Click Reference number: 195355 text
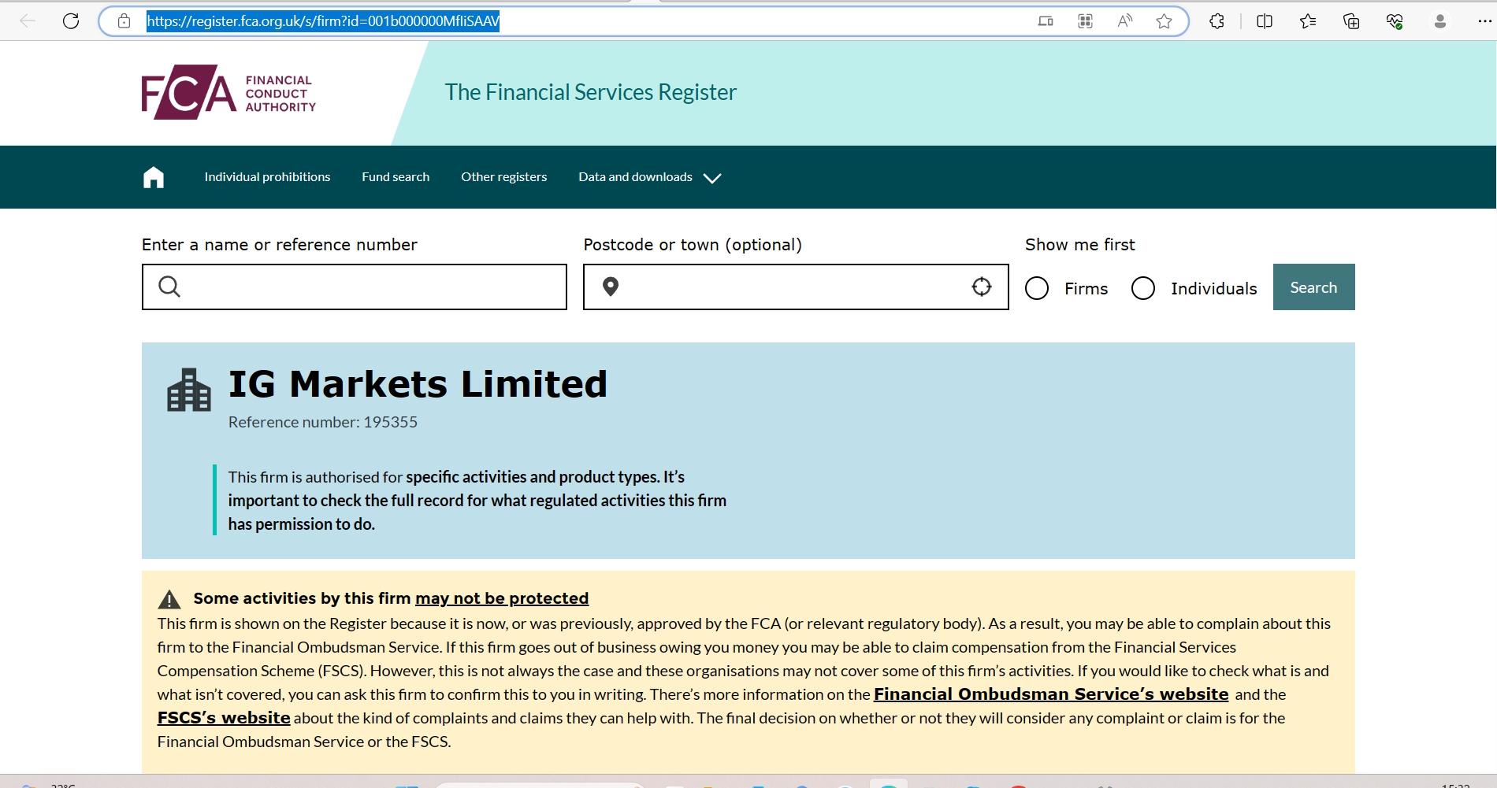1497x788 pixels. tap(323, 422)
